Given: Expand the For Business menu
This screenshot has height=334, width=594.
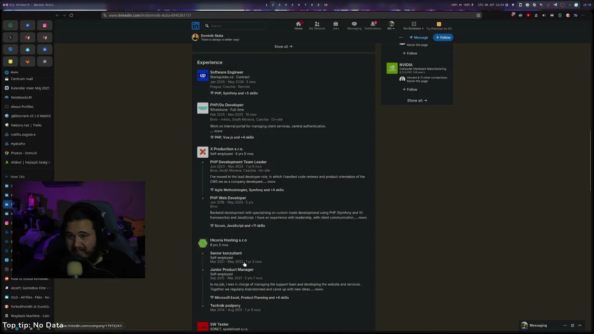Looking at the screenshot, I should (x=413, y=26).
